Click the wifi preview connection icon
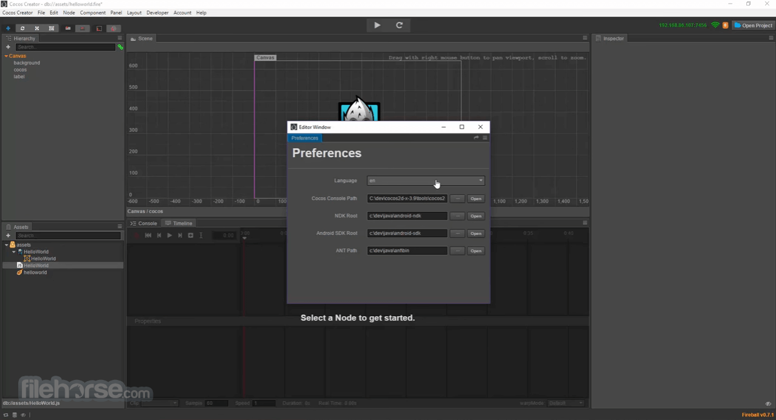 click(x=715, y=25)
